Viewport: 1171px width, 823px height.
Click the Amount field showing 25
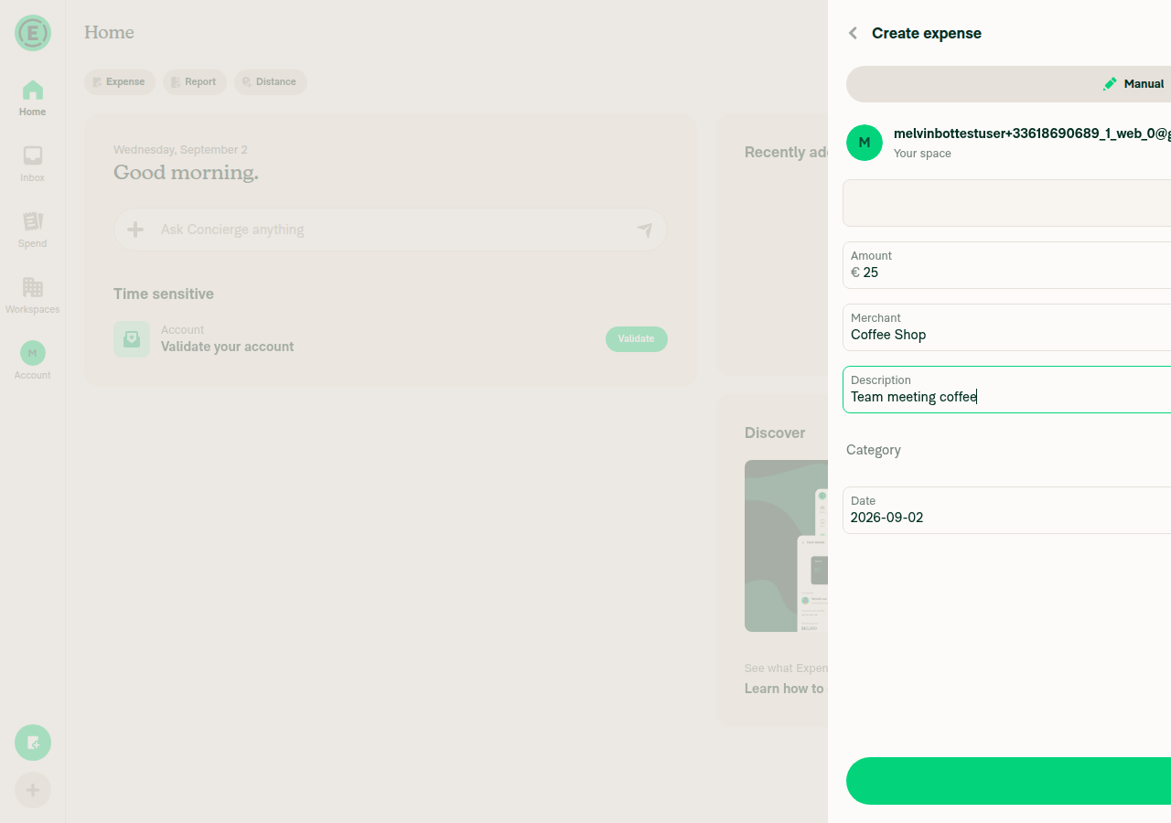click(x=1006, y=265)
